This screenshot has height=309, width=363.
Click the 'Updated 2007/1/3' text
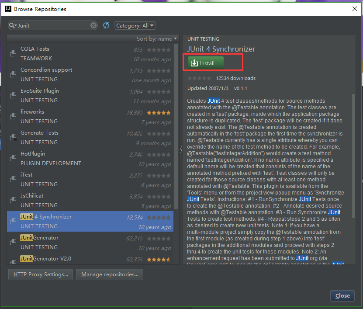(207, 88)
